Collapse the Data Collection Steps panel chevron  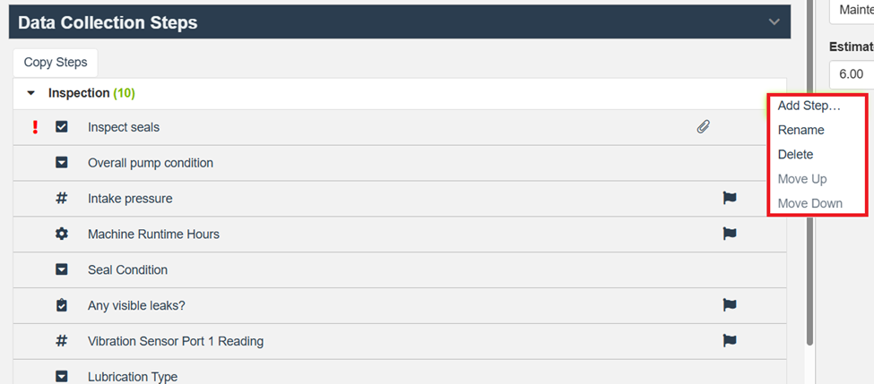coord(774,22)
